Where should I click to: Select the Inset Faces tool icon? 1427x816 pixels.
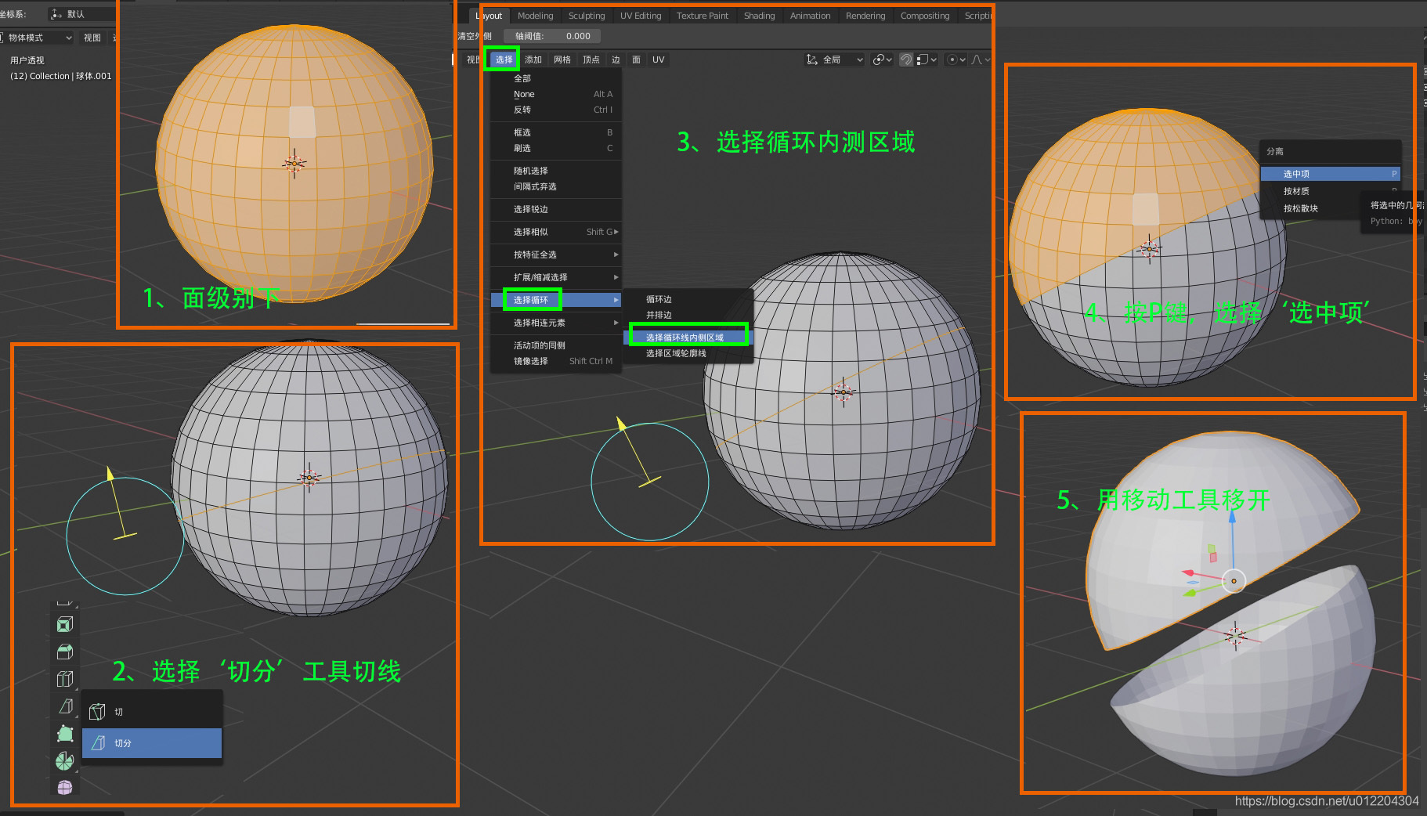point(65,624)
